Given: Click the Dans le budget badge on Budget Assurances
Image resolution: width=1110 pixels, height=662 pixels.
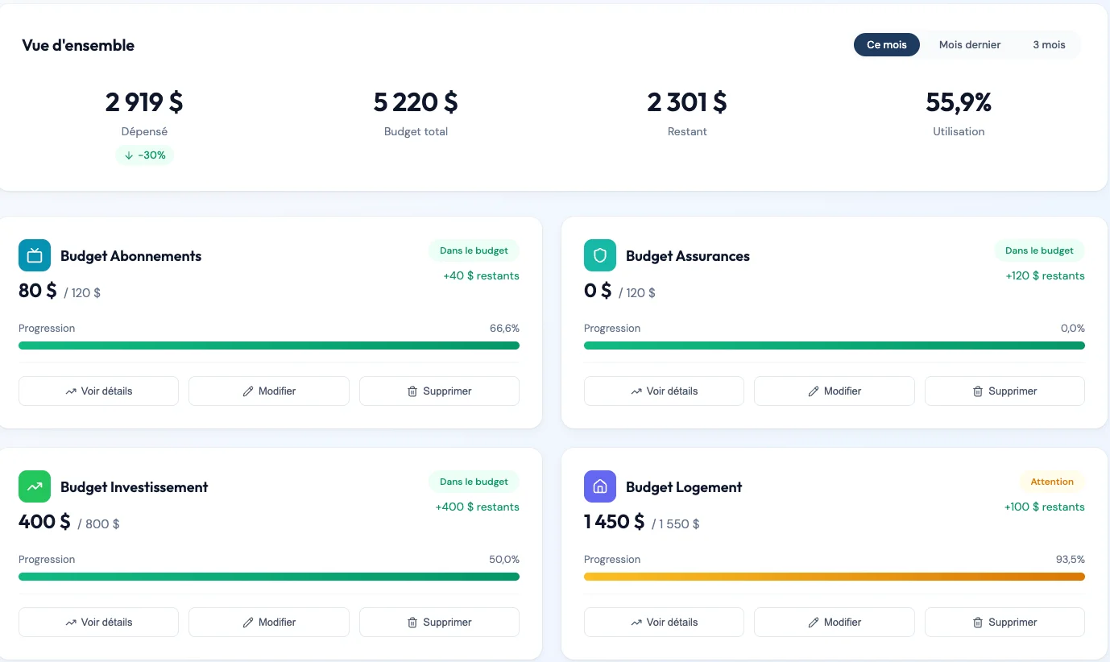Looking at the screenshot, I should (1039, 250).
